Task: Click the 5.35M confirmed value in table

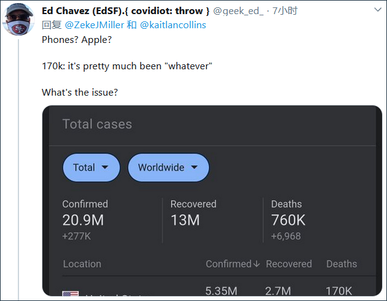Action: [221, 291]
